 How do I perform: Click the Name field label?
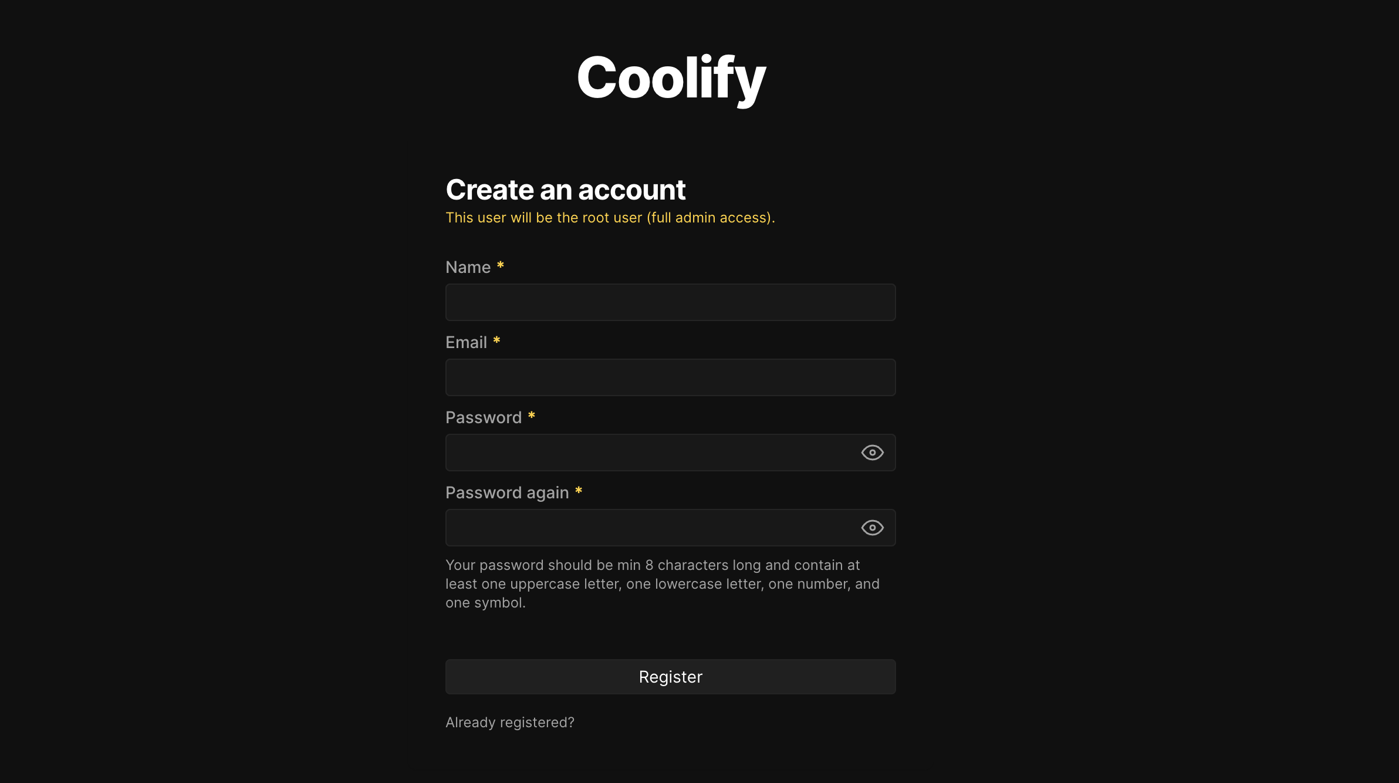[468, 267]
